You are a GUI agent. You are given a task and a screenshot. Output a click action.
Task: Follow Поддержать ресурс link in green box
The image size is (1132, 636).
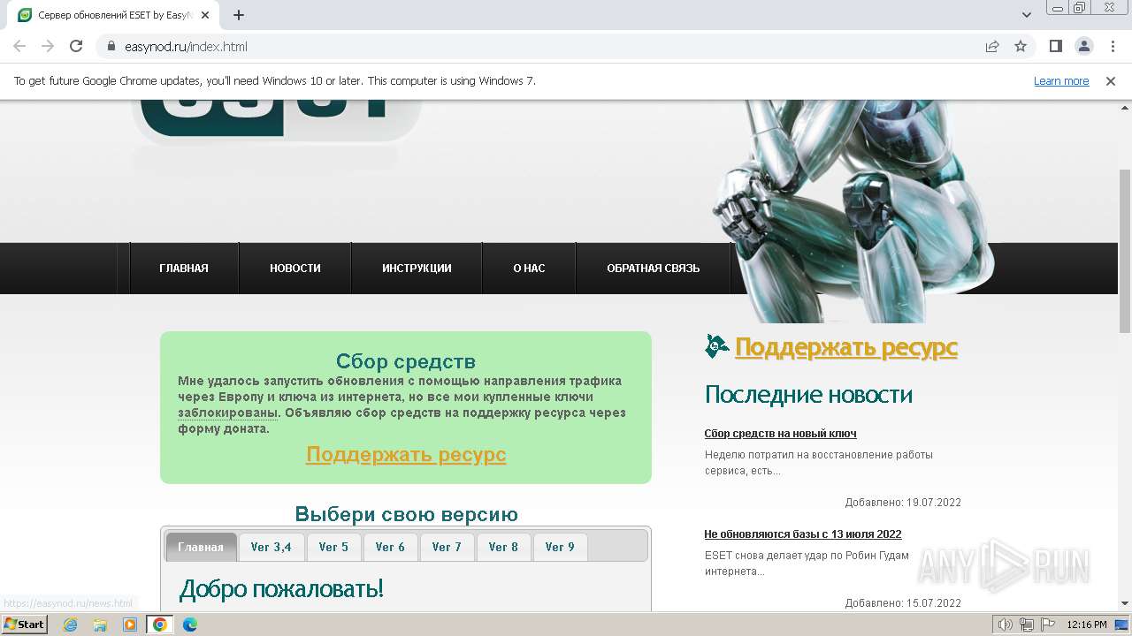pos(406,454)
